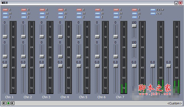Click Chn 4 volume fader handle

point(60,66)
